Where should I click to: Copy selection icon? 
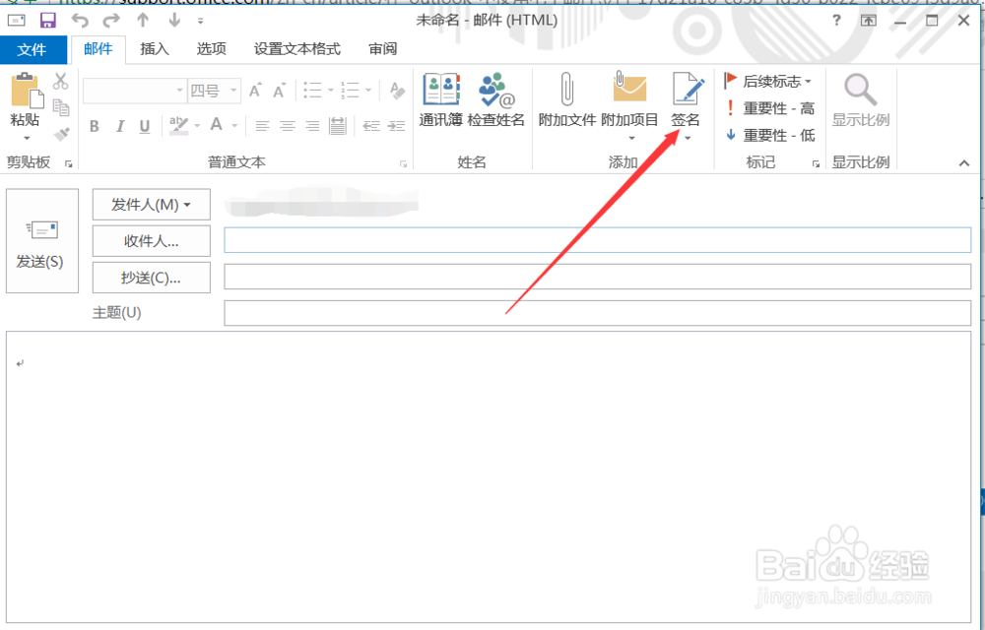(61, 108)
